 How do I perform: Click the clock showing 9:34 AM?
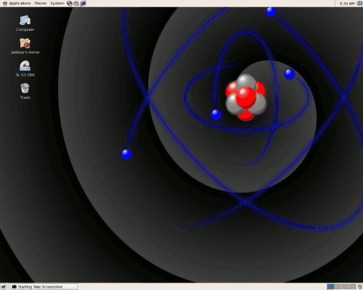[347, 4]
